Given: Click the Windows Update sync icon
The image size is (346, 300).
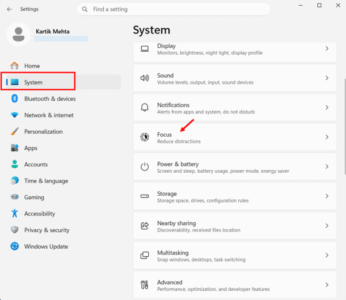Looking at the screenshot, I should [x=14, y=246].
